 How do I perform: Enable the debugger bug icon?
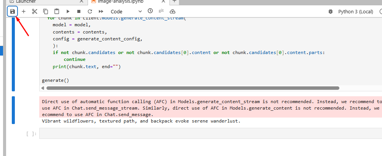331,11
